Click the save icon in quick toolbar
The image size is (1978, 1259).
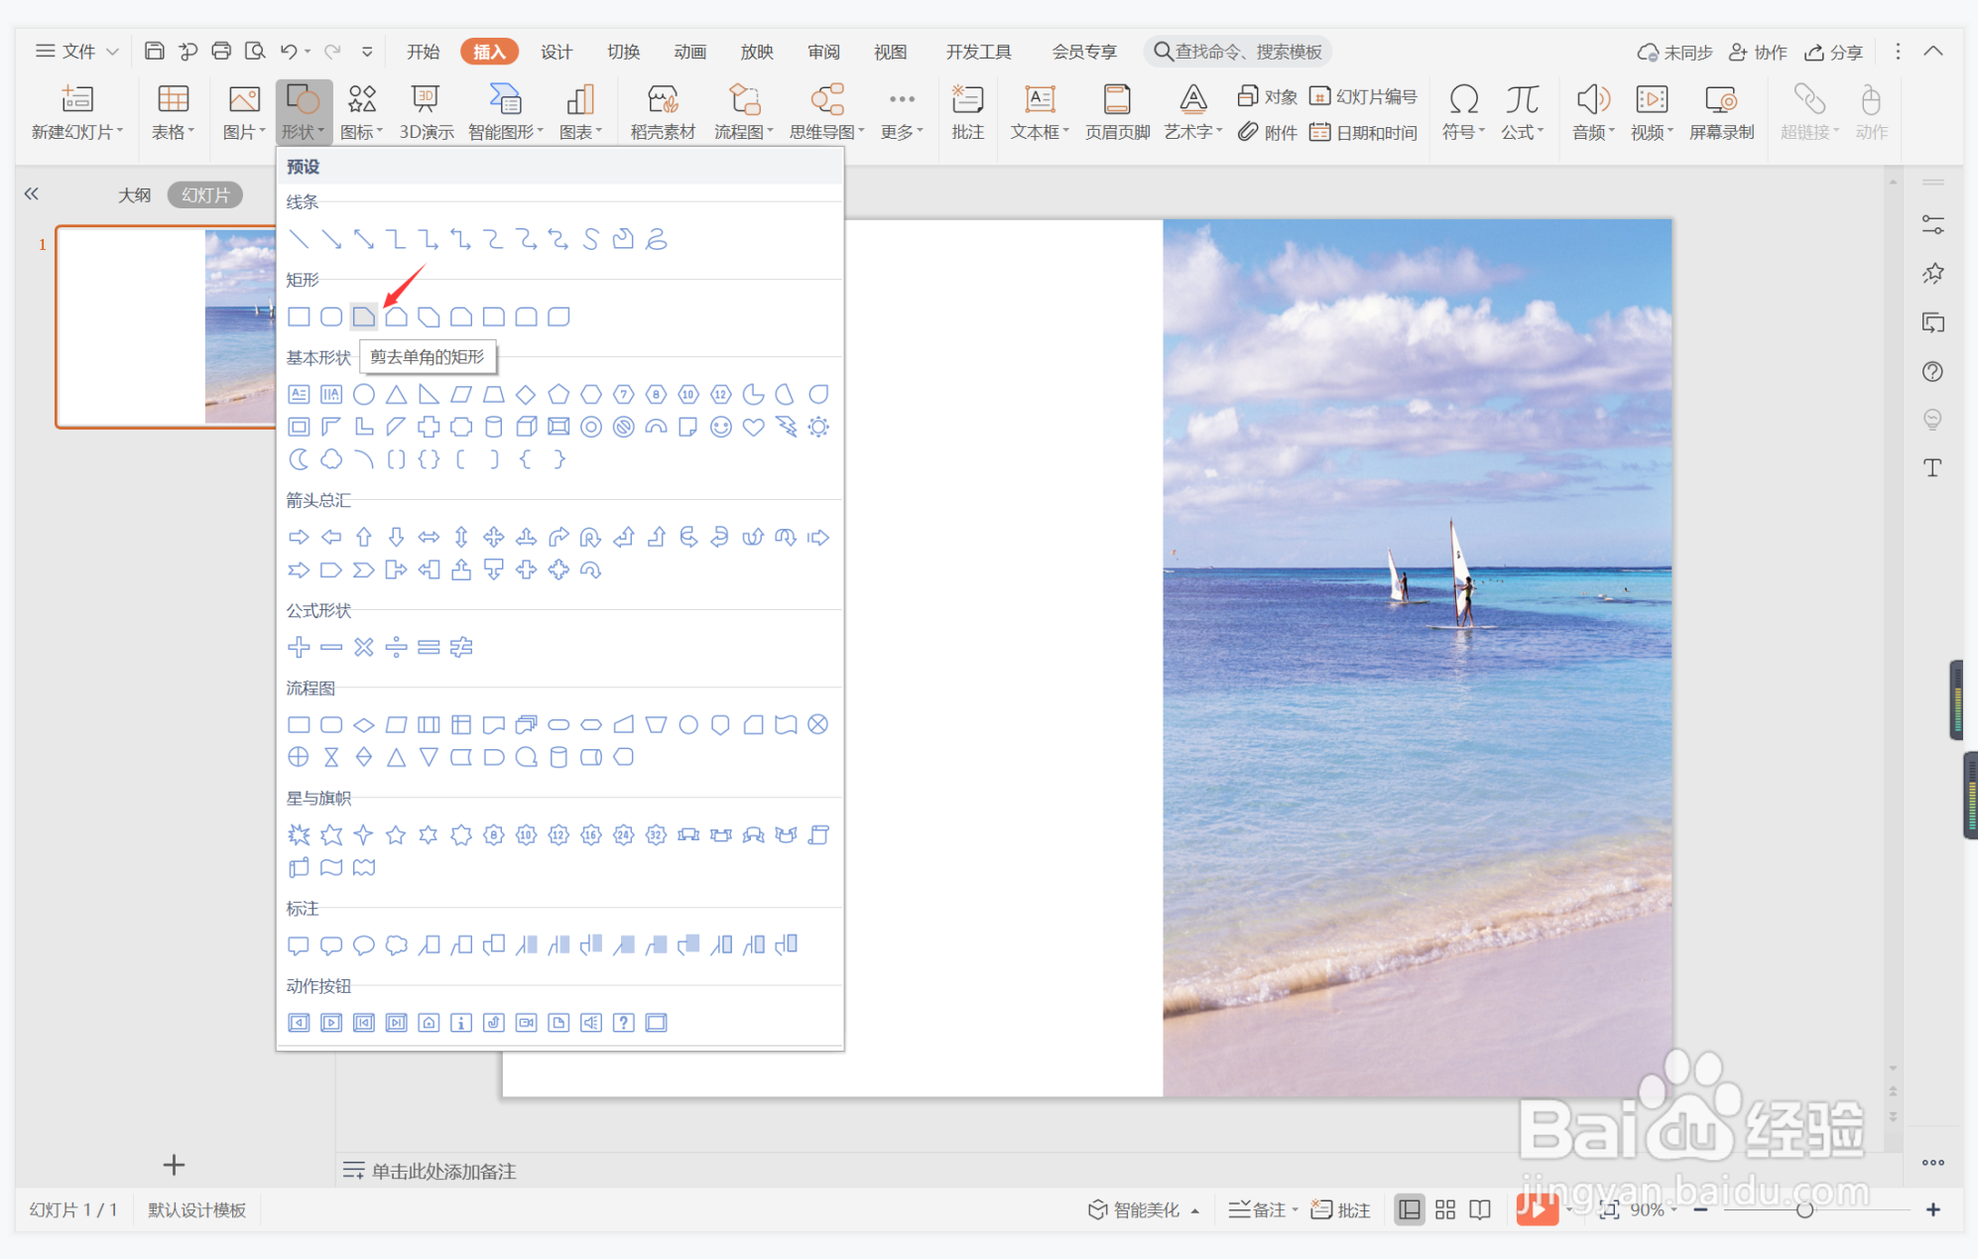coord(154,51)
